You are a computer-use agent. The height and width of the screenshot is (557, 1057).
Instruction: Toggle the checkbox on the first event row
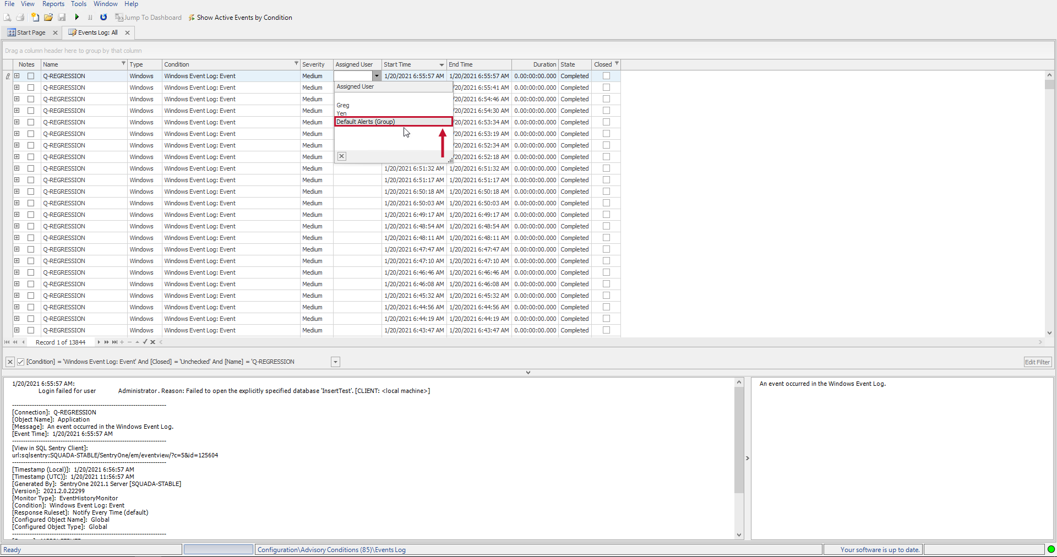[x=31, y=76]
